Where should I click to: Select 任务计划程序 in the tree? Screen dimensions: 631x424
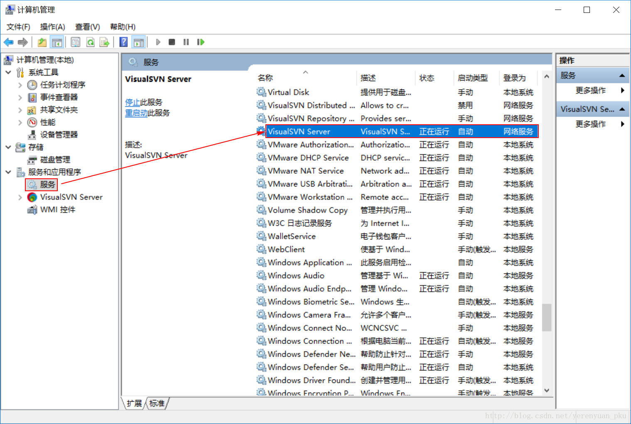click(63, 85)
